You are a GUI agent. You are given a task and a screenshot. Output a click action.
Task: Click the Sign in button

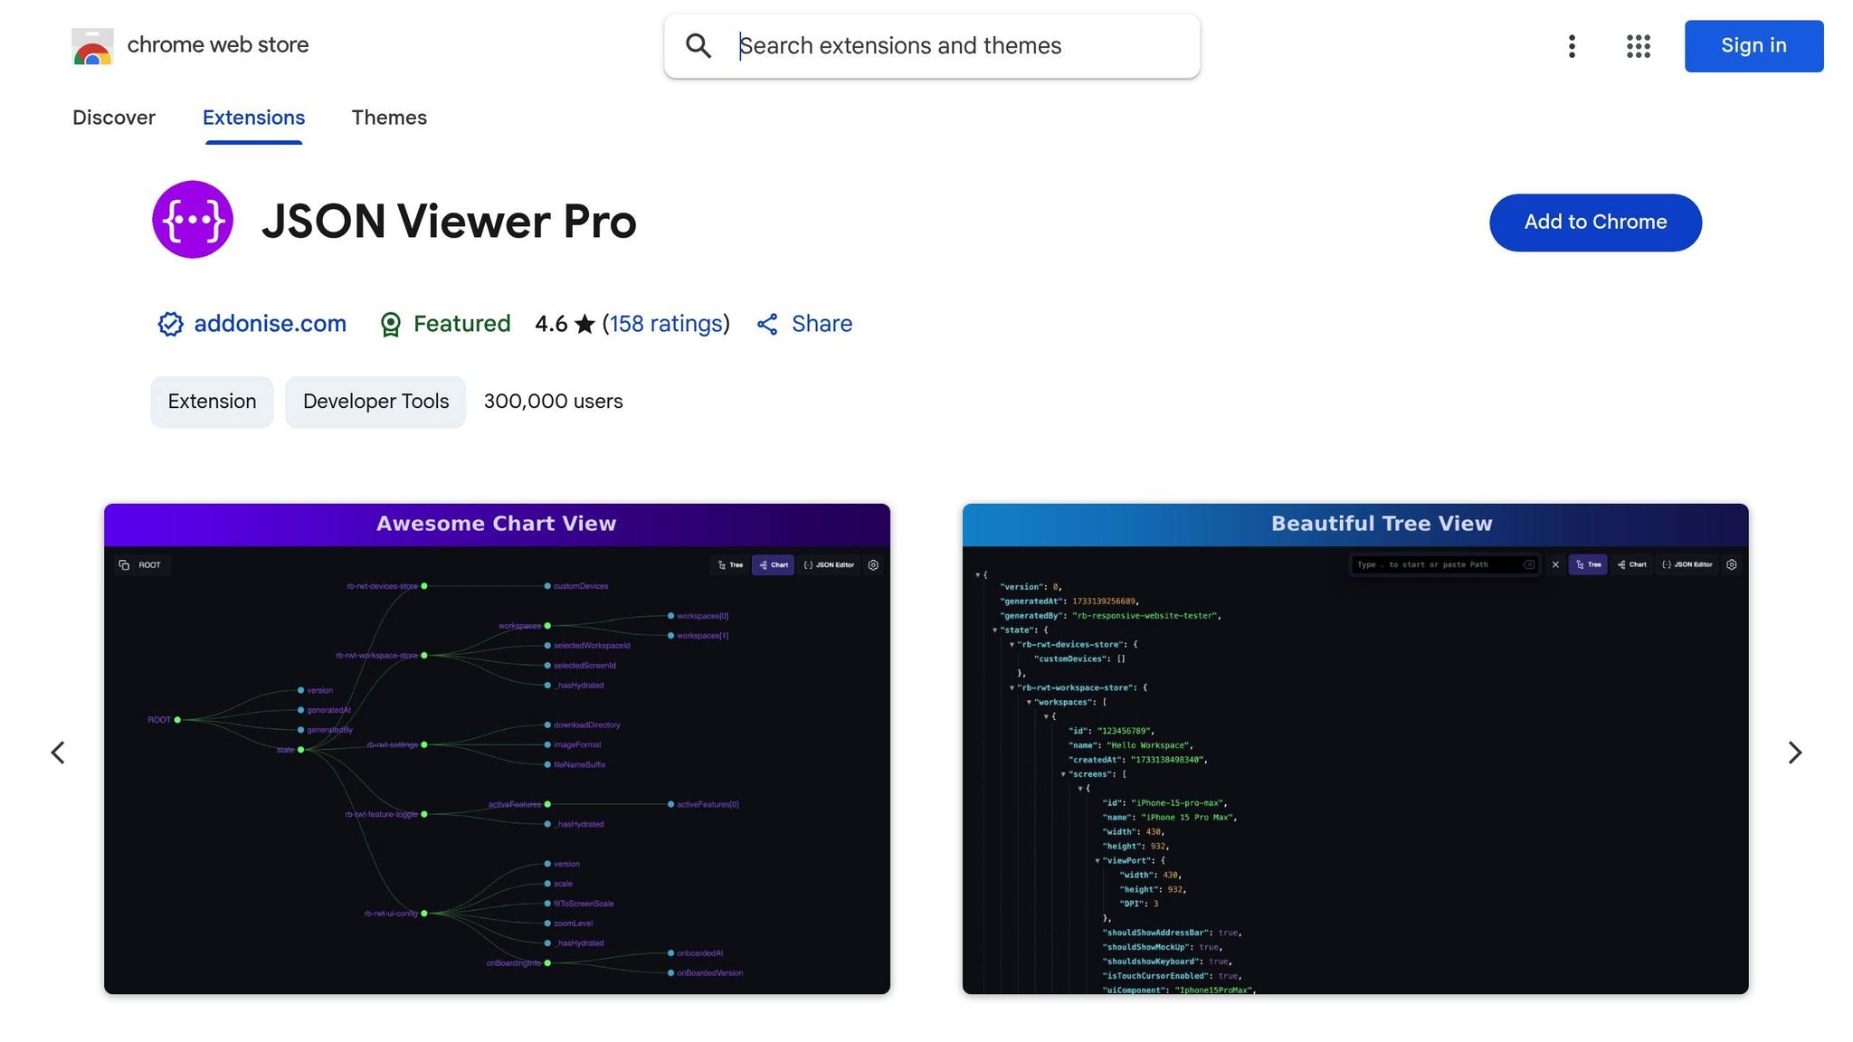coord(1753,46)
